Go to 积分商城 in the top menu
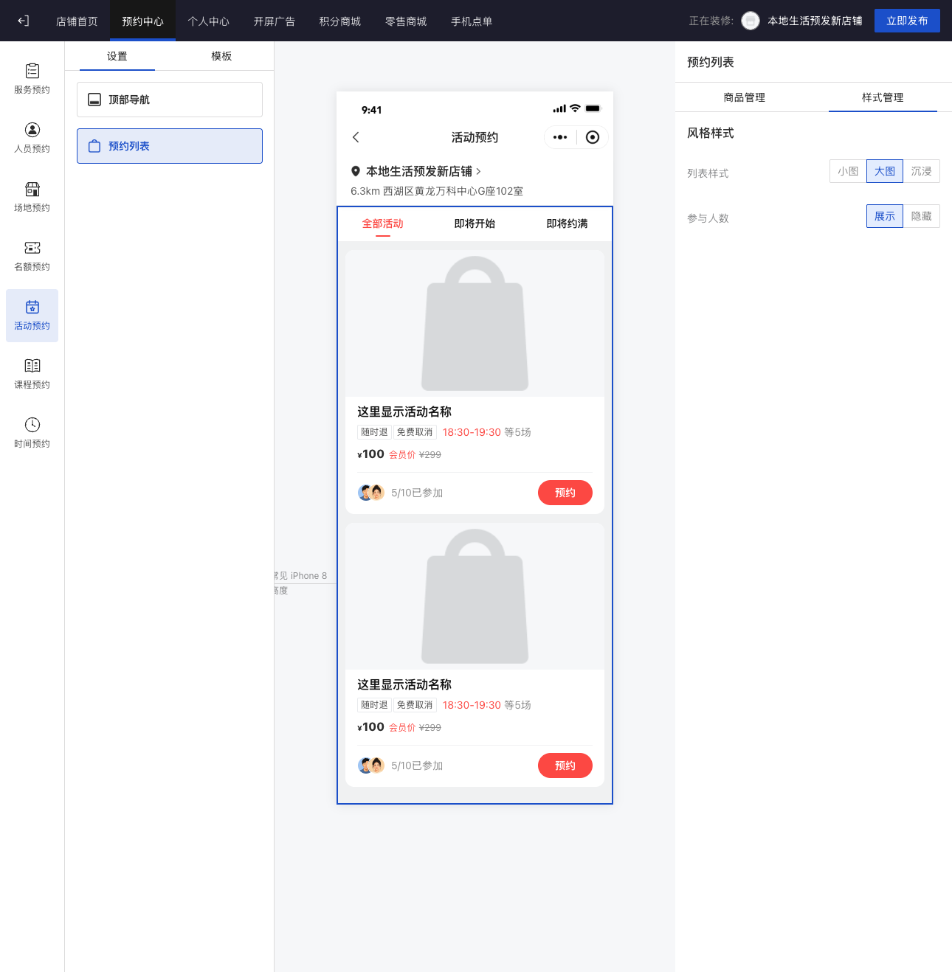The height and width of the screenshot is (972, 952). tap(339, 21)
